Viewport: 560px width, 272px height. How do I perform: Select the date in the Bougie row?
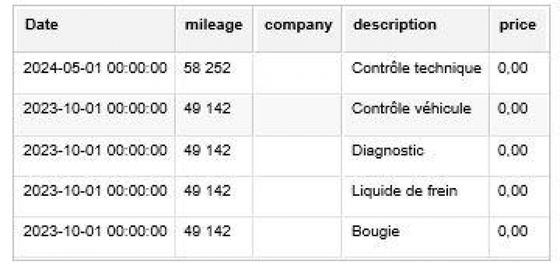tap(95, 231)
